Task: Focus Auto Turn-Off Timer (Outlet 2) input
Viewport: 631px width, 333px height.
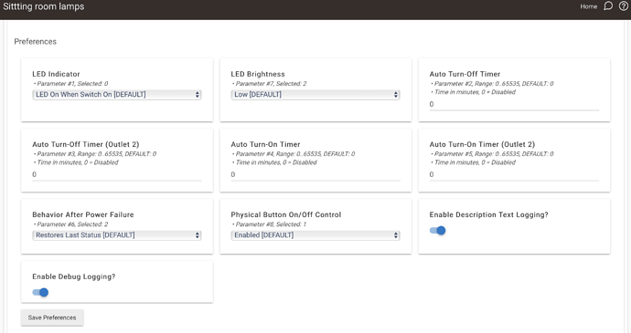Action: pos(117,175)
